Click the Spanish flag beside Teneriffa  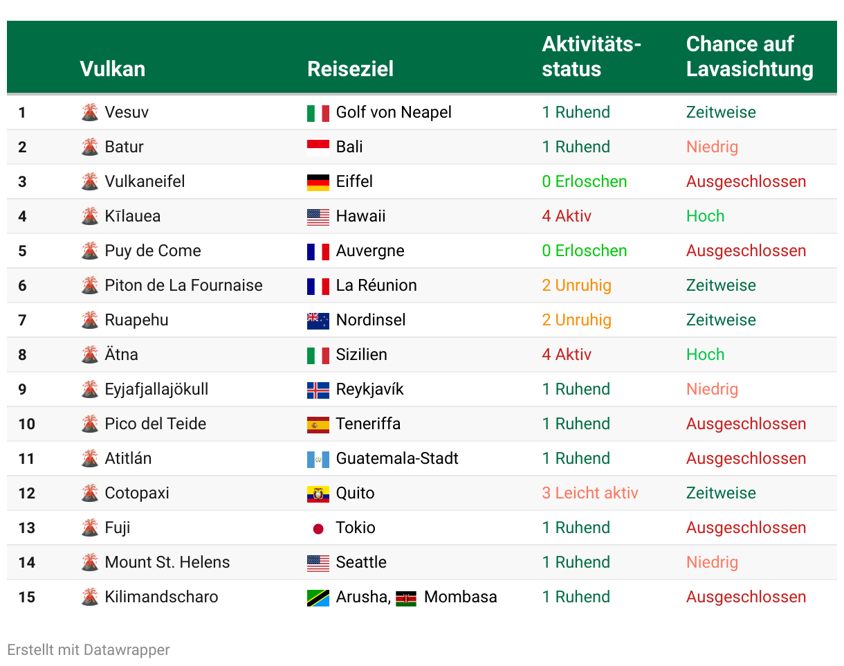[318, 424]
